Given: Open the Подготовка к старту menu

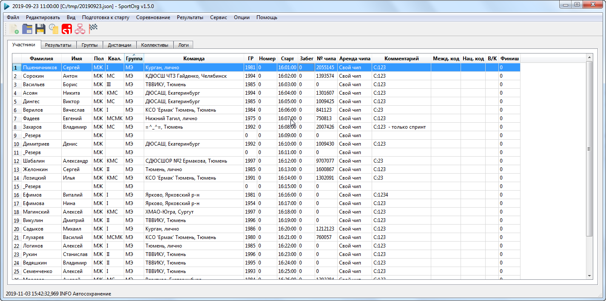Looking at the screenshot, I should (105, 17).
